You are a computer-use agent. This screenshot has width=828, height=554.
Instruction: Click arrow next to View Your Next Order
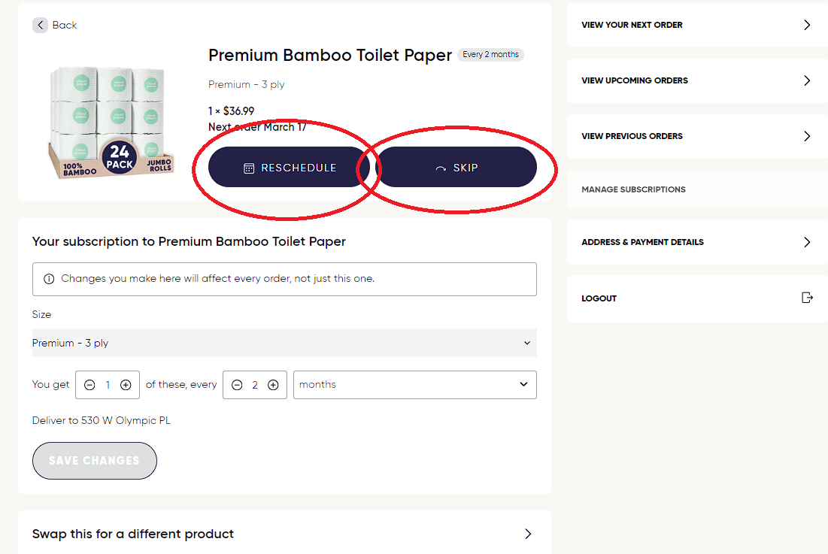(807, 25)
